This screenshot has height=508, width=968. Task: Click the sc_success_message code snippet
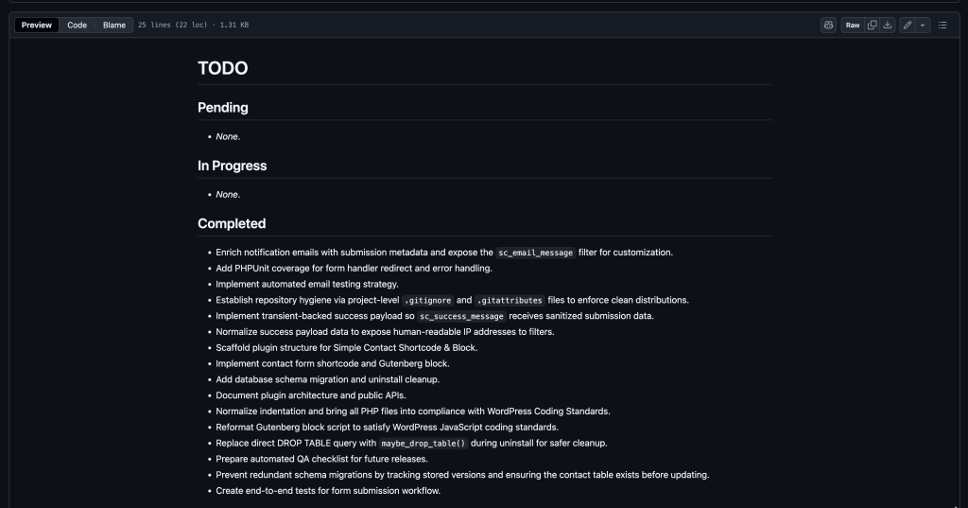(461, 316)
